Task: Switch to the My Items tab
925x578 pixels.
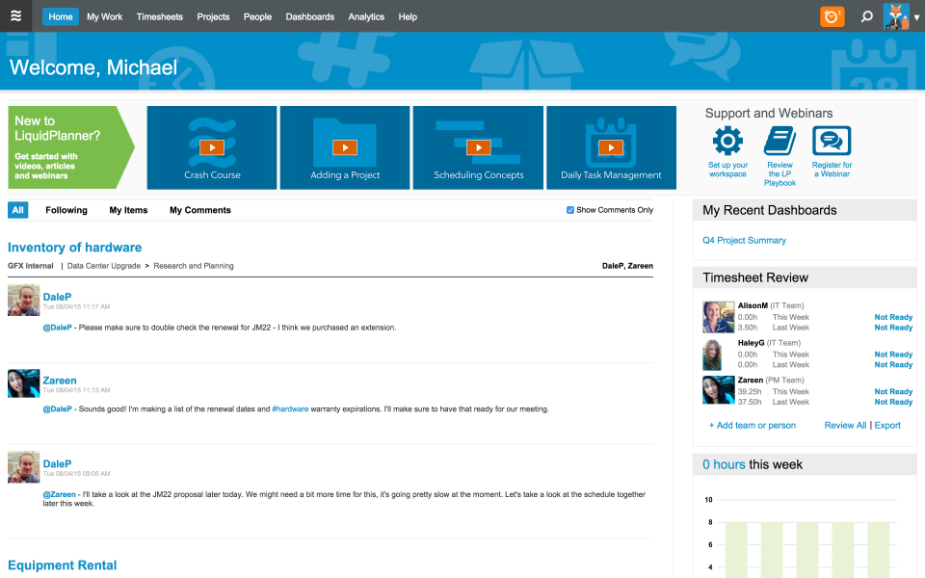Action: pos(128,210)
